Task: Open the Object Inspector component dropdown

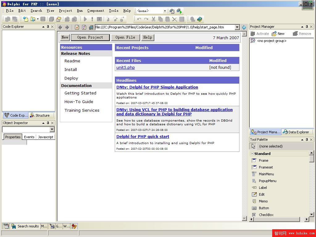Action: pos(52,129)
